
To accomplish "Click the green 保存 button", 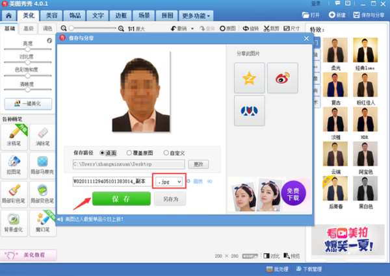I will point(122,199).
